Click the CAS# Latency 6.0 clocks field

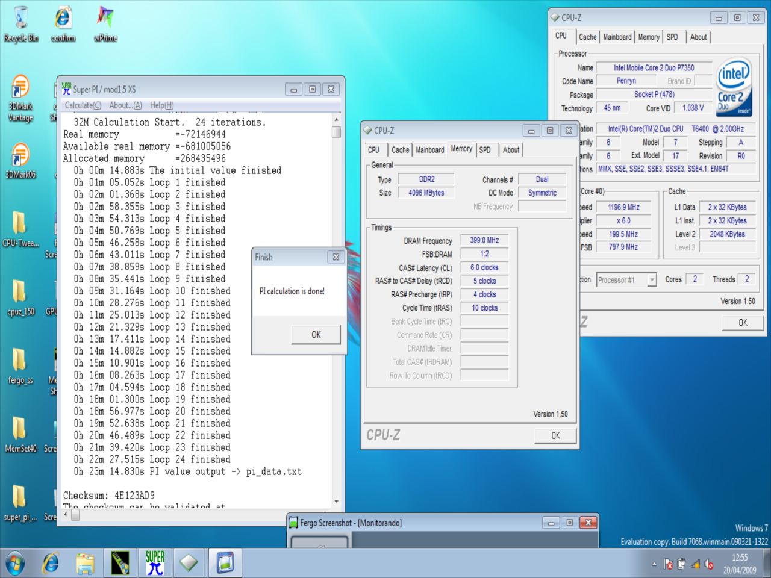click(484, 267)
